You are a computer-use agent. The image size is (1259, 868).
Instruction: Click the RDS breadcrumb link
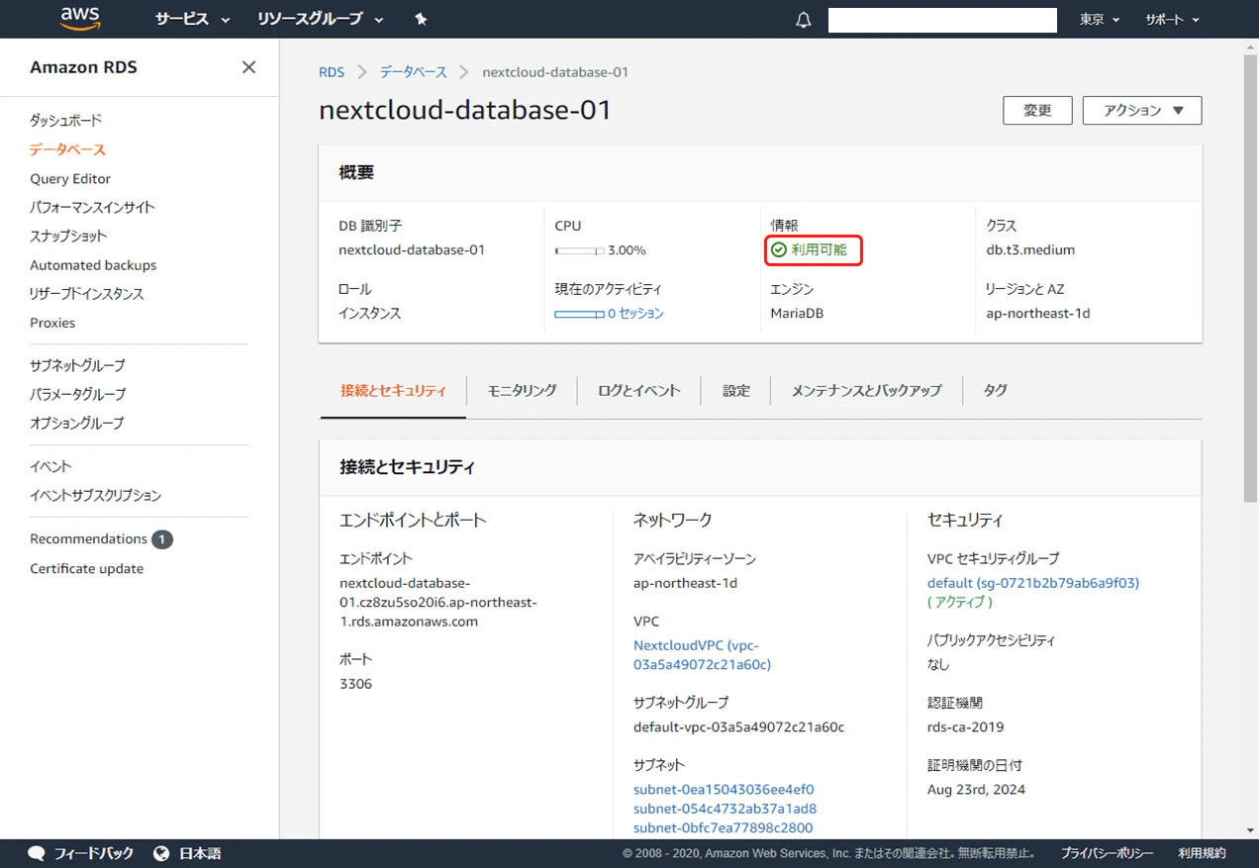pos(332,72)
